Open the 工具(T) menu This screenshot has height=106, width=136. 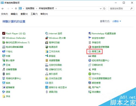click(x=34, y=14)
